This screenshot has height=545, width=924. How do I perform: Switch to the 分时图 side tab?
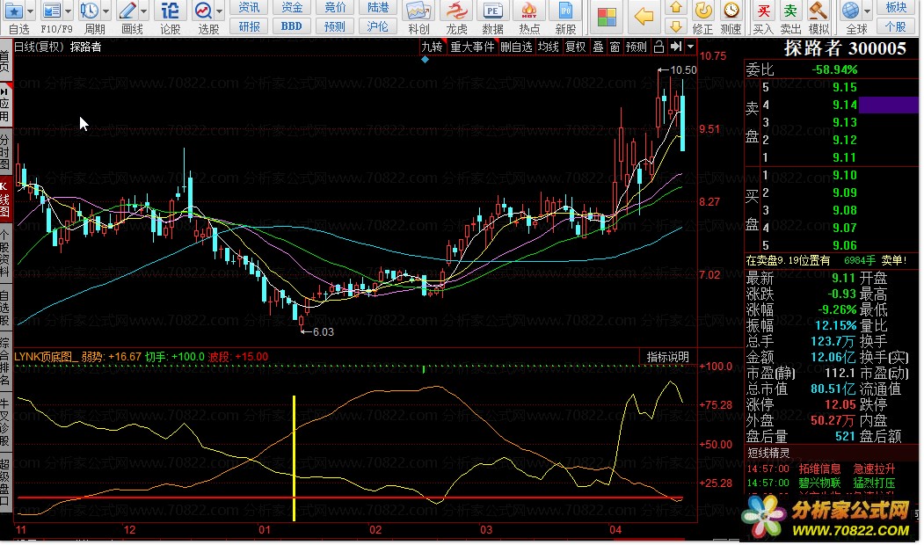pyautogui.click(x=5, y=150)
